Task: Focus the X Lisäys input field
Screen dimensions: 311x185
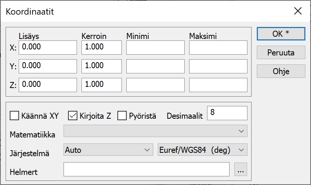Action: pyautogui.click(x=48, y=48)
